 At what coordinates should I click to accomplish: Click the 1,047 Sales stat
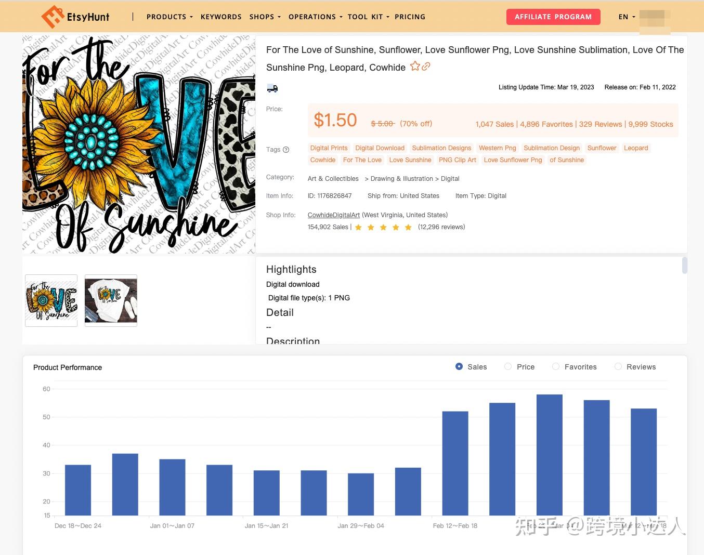click(494, 124)
